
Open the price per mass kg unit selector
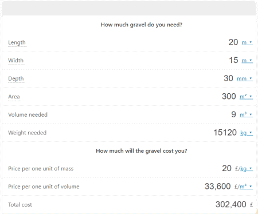point(247,169)
